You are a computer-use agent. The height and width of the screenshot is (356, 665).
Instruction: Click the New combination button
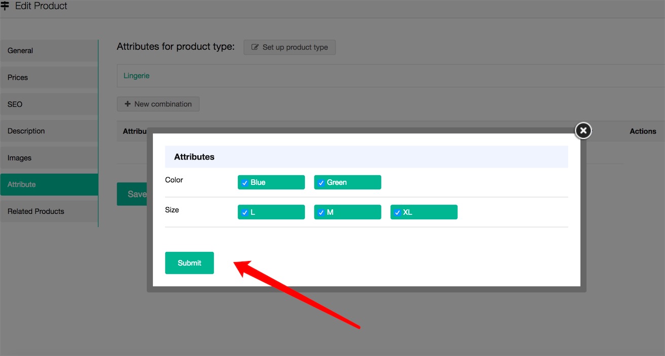[x=158, y=104]
